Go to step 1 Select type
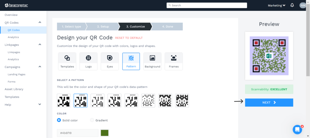Screen dimensions: 310x138 71,26
